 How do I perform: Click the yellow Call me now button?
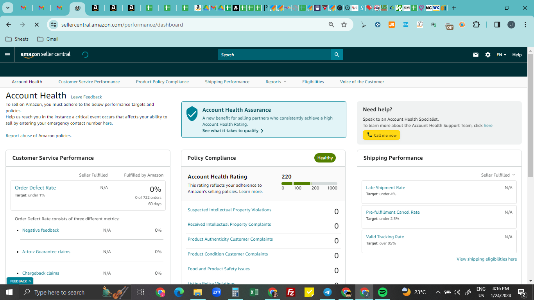[x=382, y=135]
